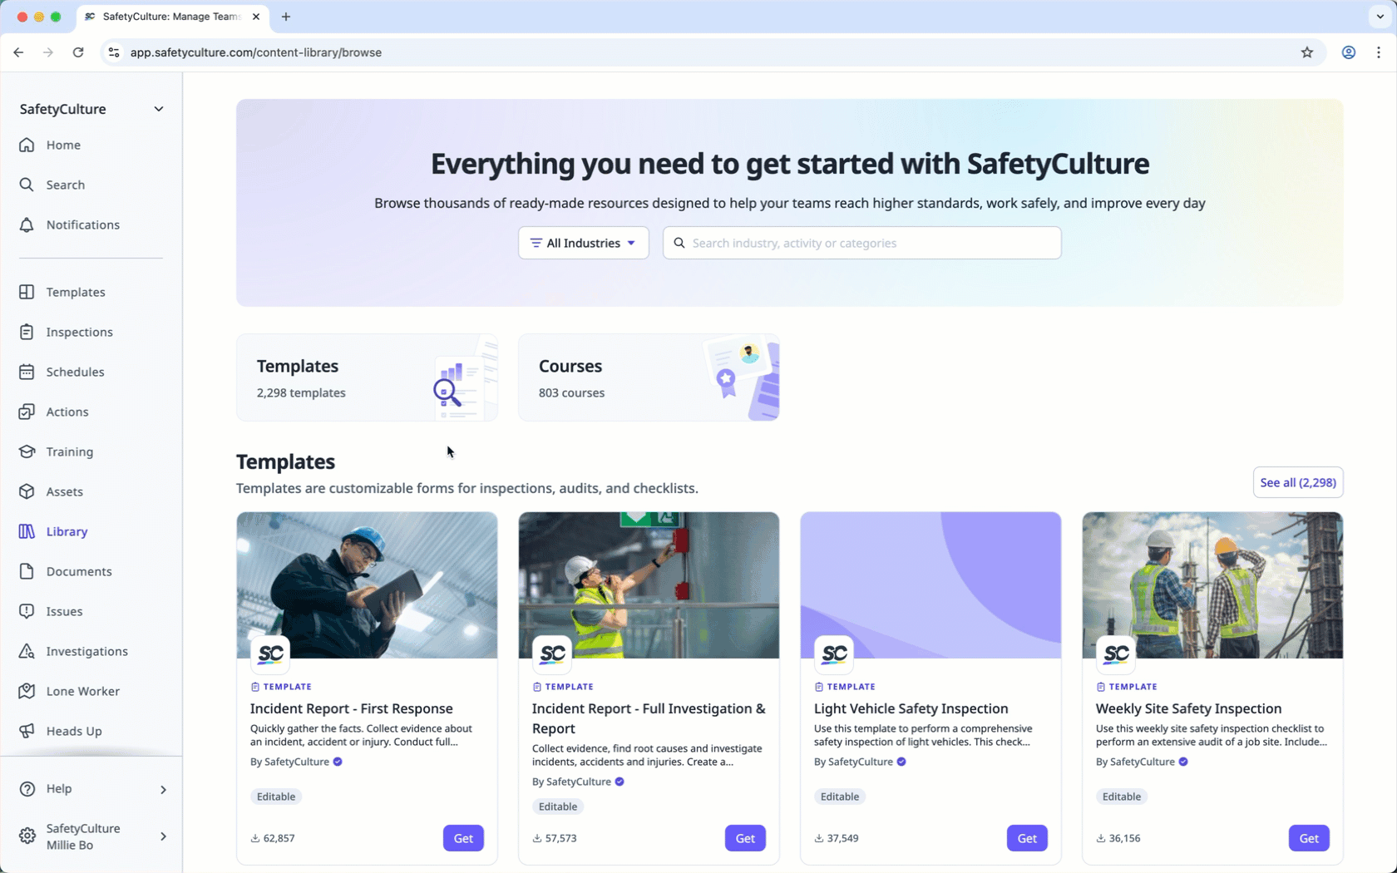Select Investigations label in the sidebar
The width and height of the screenshot is (1397, 873).
pos(87,651)
